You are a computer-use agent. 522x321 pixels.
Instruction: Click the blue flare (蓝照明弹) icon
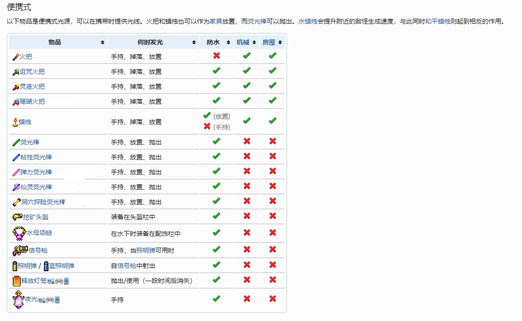[x=46, y=266]
